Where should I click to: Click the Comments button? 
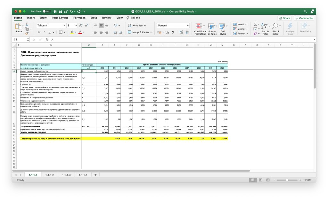pos(304,18)
